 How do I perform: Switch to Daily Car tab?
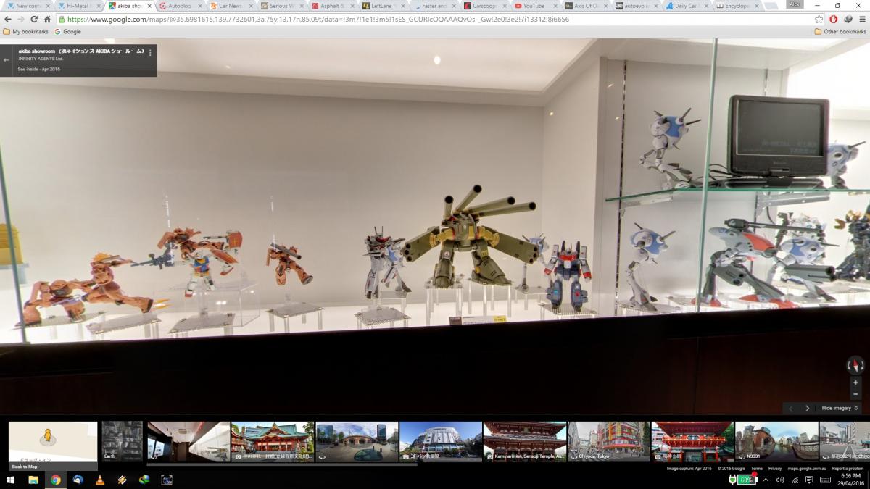click(x=689, y=6)
